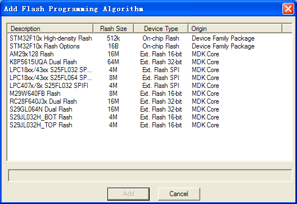
Task: Sort by the Device Type column header
Action: pyautogui.click(x=161, y=29)
